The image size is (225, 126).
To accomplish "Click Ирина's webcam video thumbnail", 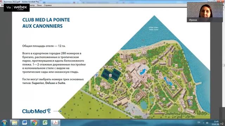I will coord(205,12).
